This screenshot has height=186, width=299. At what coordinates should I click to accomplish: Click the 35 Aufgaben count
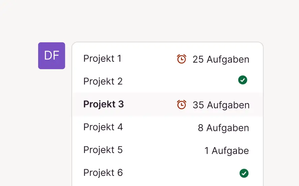(x=221, y=105)
